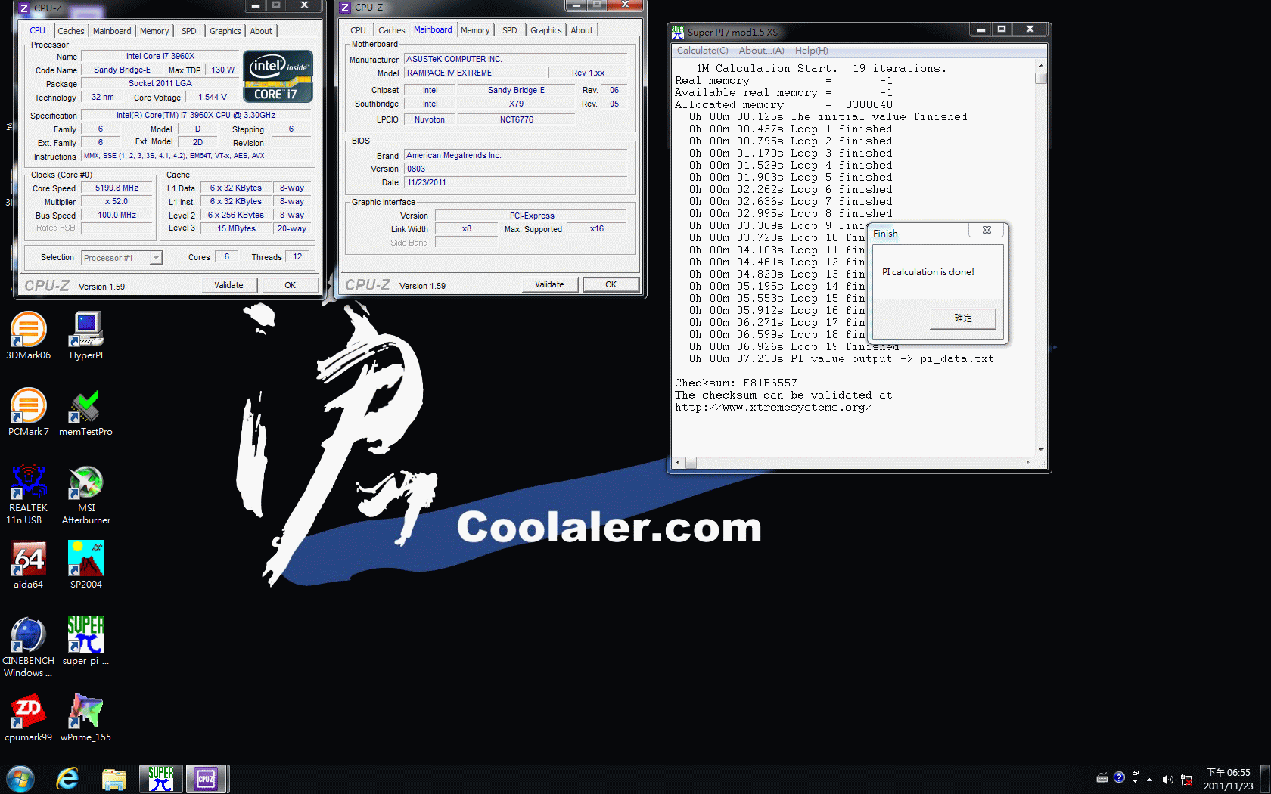
Task: Open the keyboard input language tray icon
Action: [1102, 778]
